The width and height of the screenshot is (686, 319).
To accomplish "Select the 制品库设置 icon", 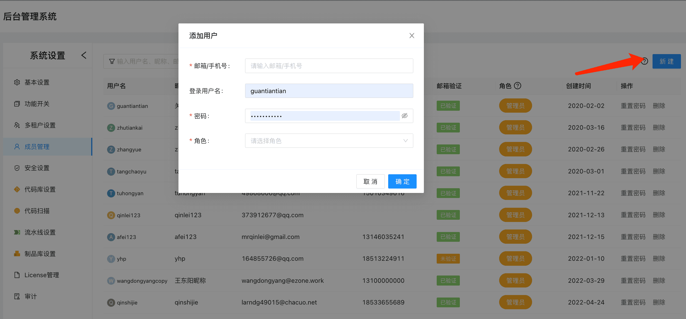I will pos(16,253).
